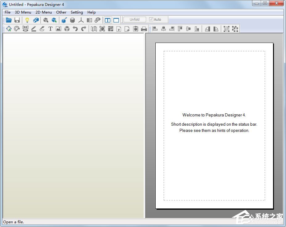
Task: Toggle the light bulb lighting icon
Action: [27, 20]
